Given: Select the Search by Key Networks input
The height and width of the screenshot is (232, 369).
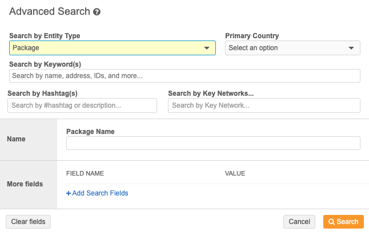Looking at the screenshot, I should pos(264,105).
